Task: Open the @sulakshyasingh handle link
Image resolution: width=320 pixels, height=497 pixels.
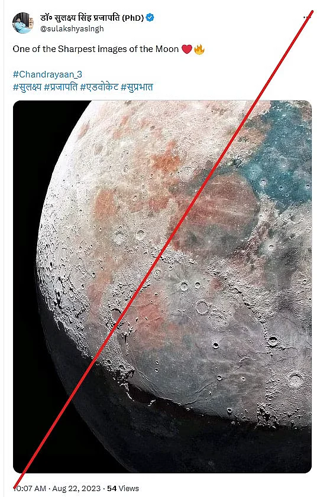Action: point(72,28)
